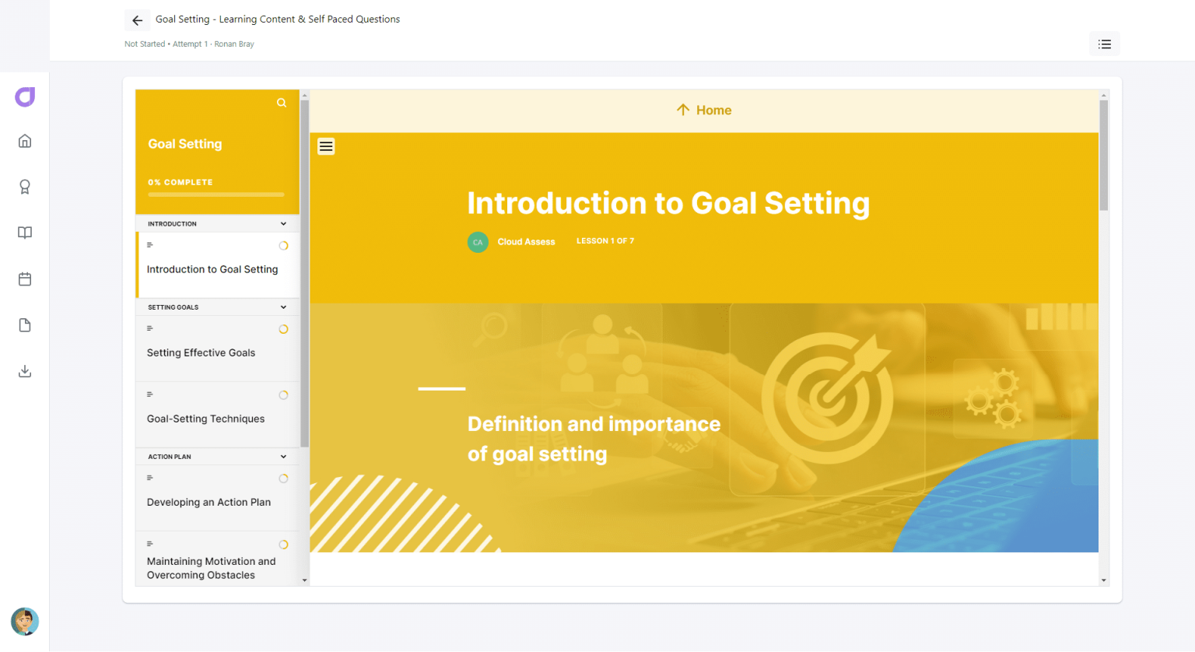Click progress circle for Goal-Setting Techniques
This screenshot has height=652, width=1195.
[283, 395]
